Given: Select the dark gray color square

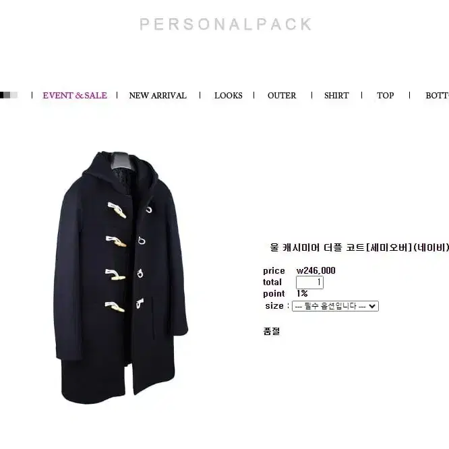Looking at the screenshot, I should point(7,95).
